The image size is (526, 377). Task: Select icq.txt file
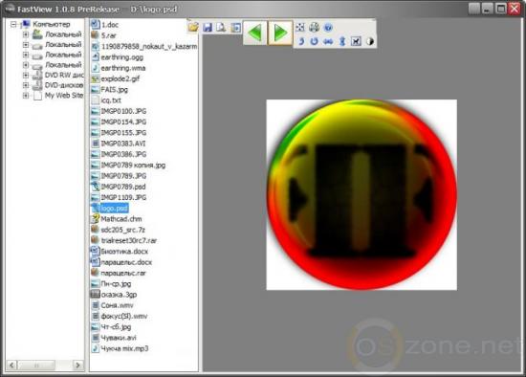[111, 100]
